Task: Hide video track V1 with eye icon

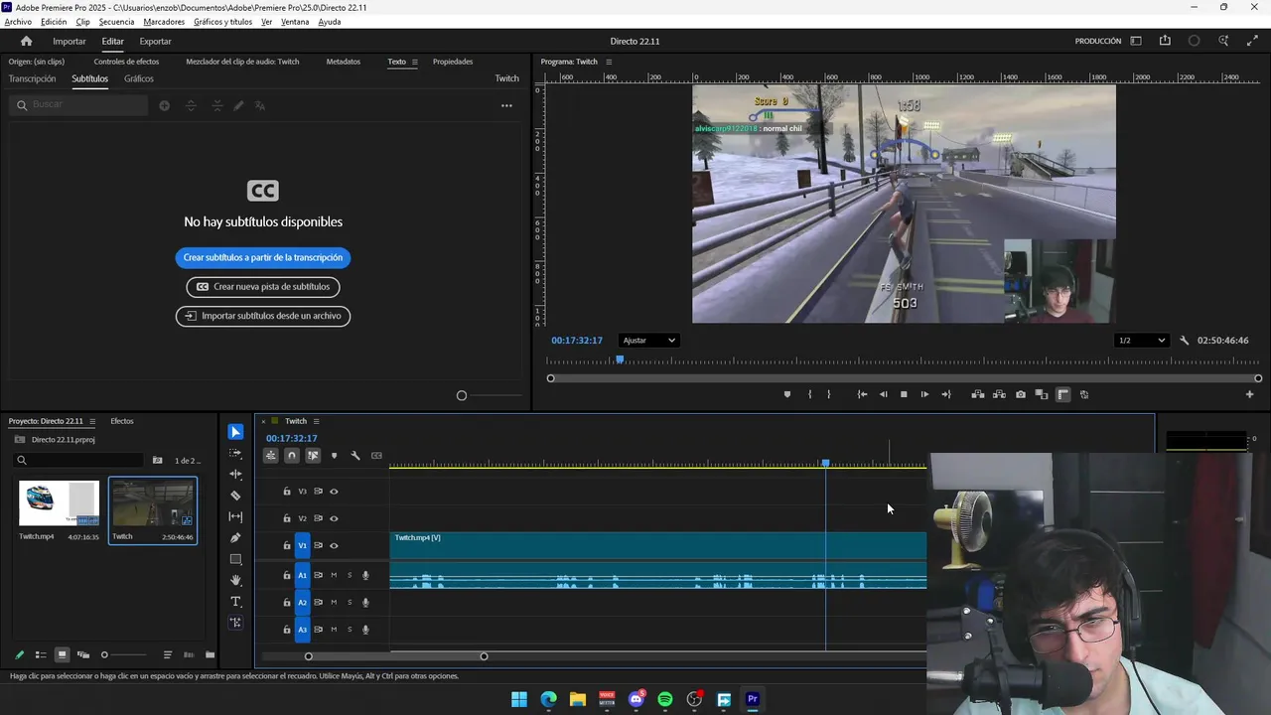Action: point(334,545)
